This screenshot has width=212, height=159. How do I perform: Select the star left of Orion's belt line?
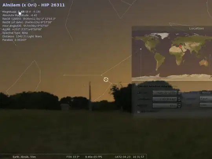pyautogui.click(x=64, y=75)
